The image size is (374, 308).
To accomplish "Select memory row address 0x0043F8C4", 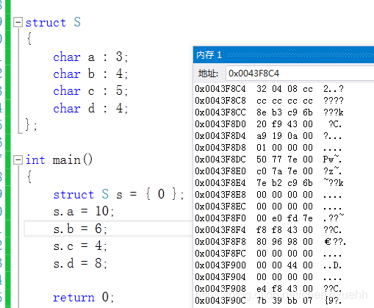I will click(x=220, y=89).
